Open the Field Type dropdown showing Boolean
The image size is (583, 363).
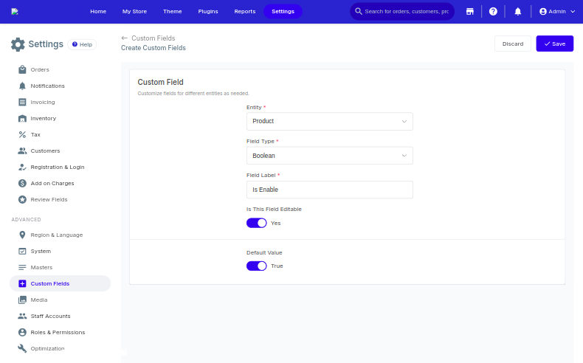tap(329, 156)
